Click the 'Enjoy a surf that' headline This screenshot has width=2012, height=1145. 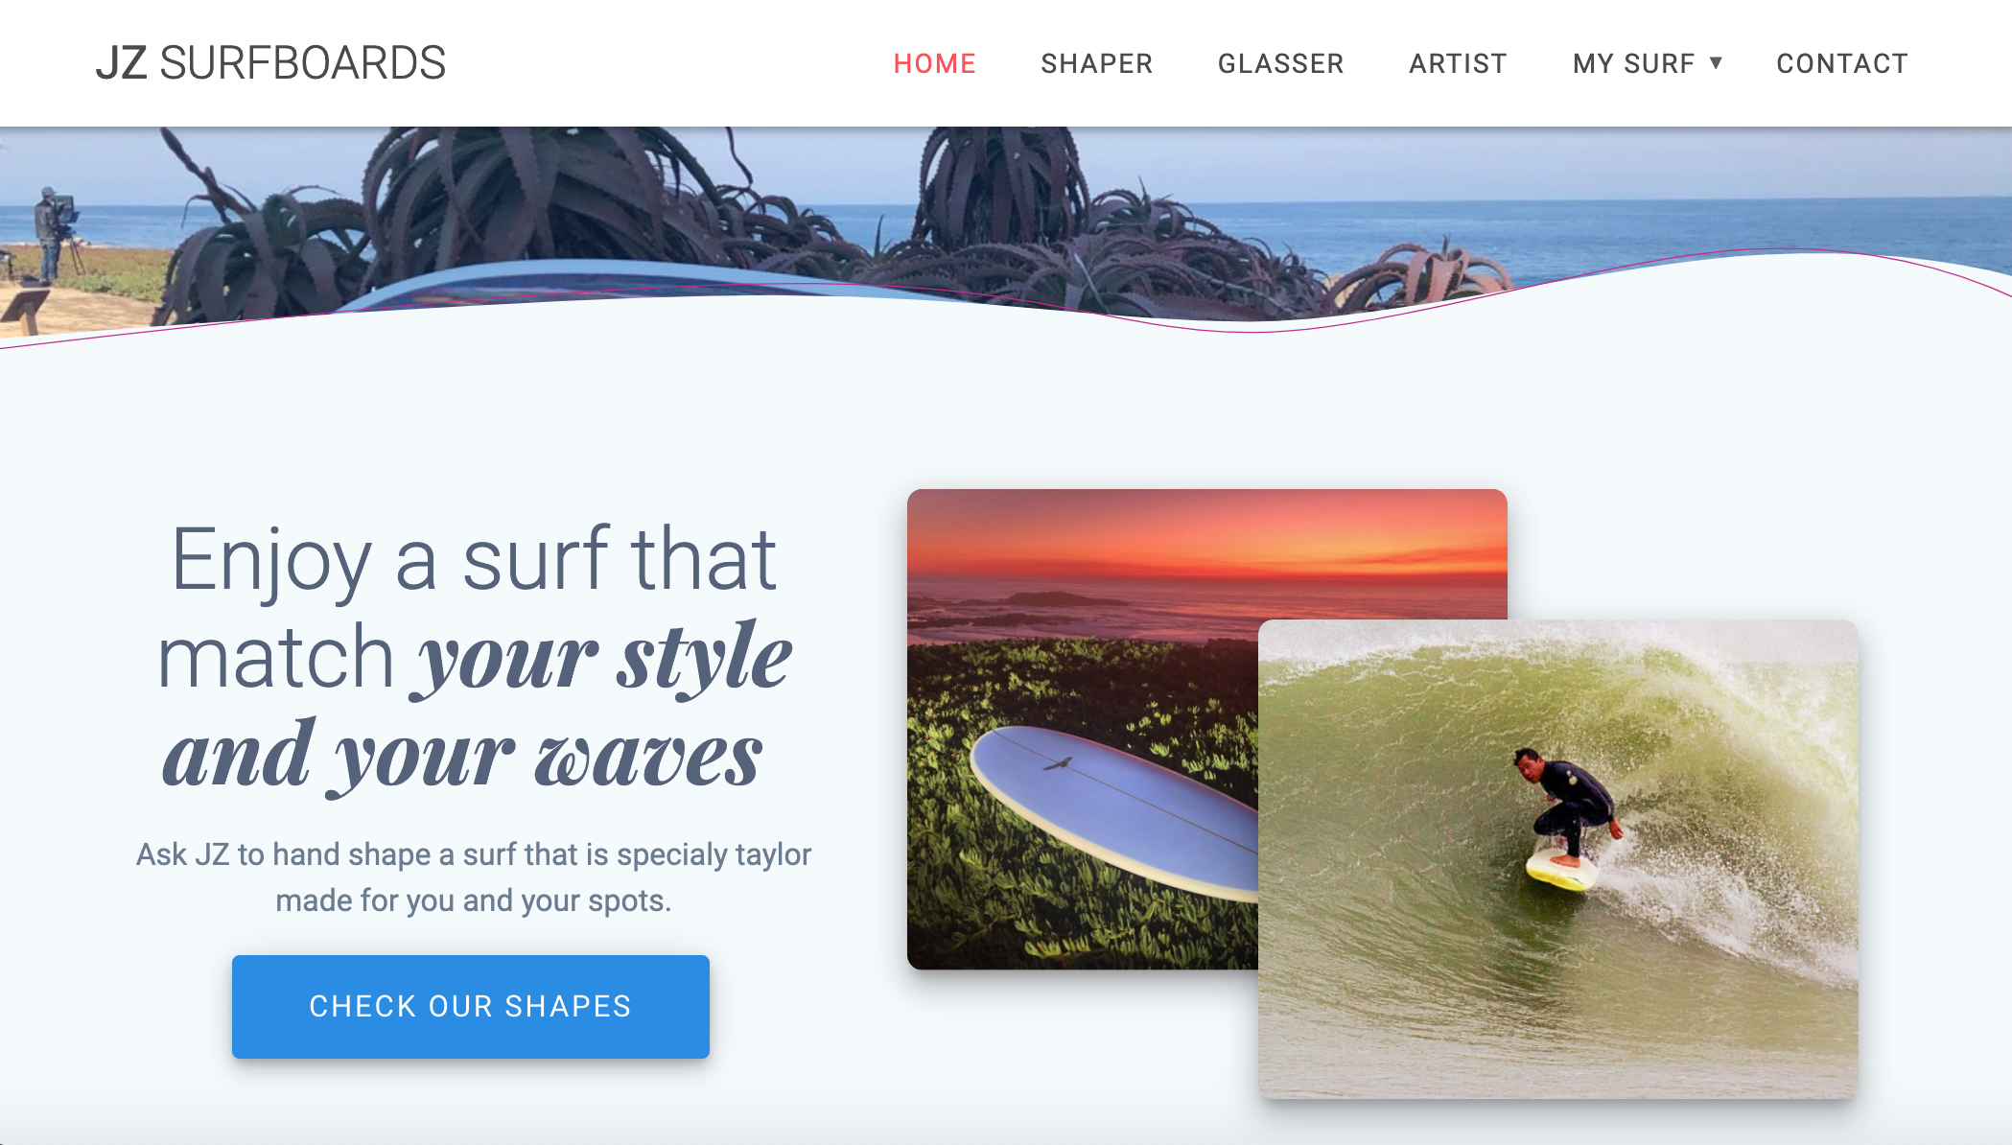click(474, 559)
